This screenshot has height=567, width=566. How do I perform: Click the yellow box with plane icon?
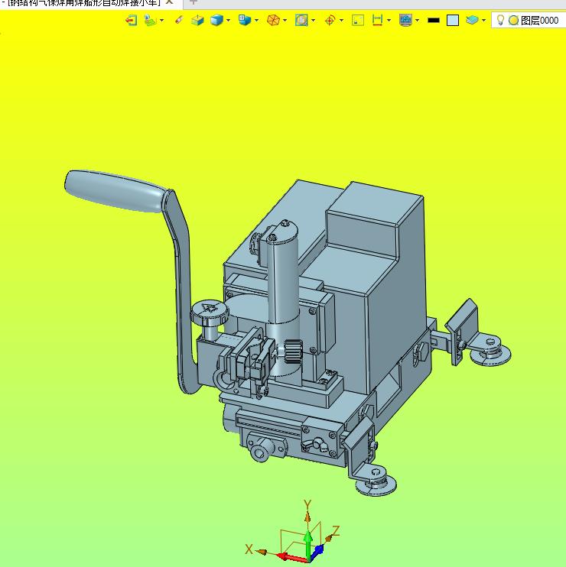pos(197,20)
